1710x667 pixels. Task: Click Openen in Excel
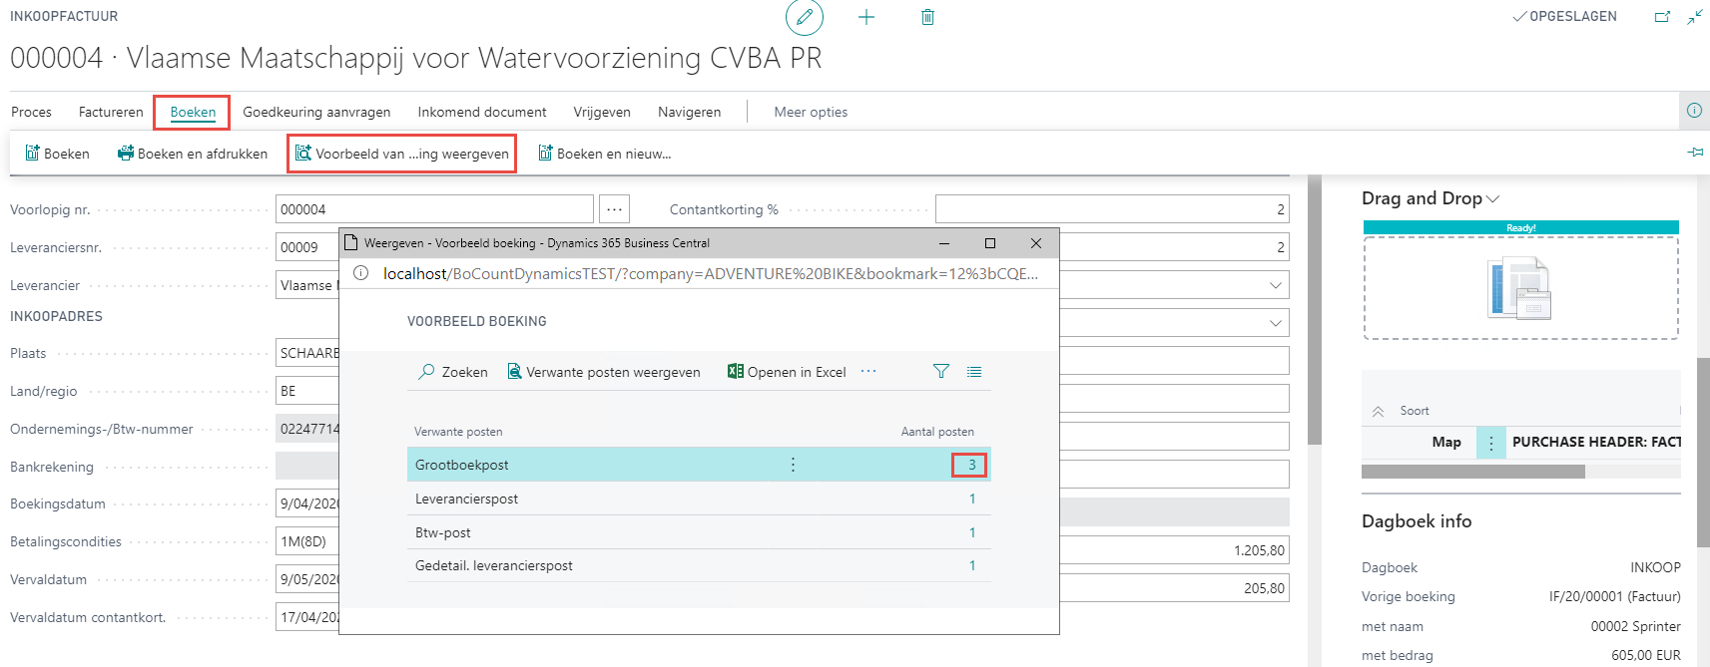coord(787,372)
